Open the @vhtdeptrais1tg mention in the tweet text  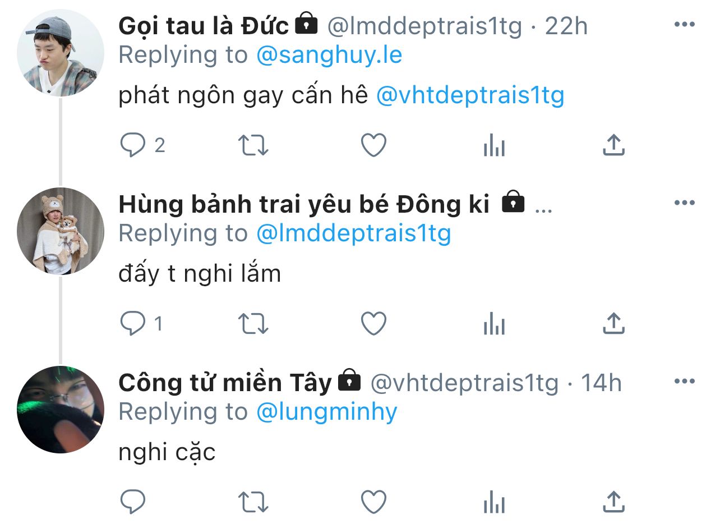pos(470,97)
